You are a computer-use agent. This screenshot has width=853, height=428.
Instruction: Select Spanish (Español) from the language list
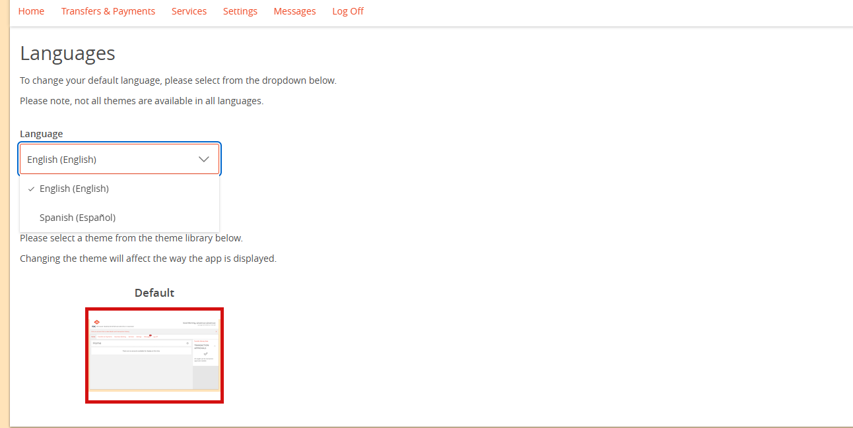coord(77,217)
